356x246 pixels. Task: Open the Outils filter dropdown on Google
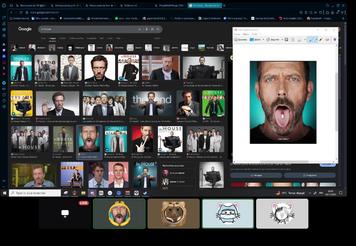158,38
